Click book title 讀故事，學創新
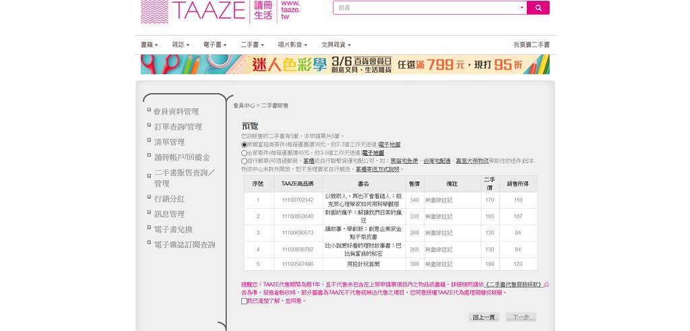Viewport: 690px width, 331px height. point(363,233)
